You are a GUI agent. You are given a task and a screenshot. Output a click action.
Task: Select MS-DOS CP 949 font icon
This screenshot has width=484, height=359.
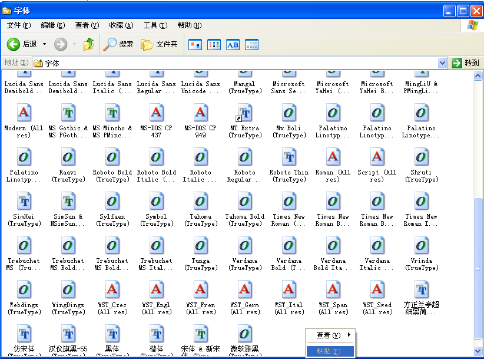[x=200, y=113]
